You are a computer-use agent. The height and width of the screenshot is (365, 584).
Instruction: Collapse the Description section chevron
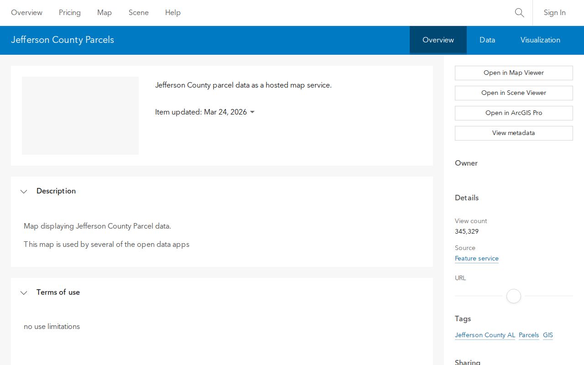[x=24, y=192]
